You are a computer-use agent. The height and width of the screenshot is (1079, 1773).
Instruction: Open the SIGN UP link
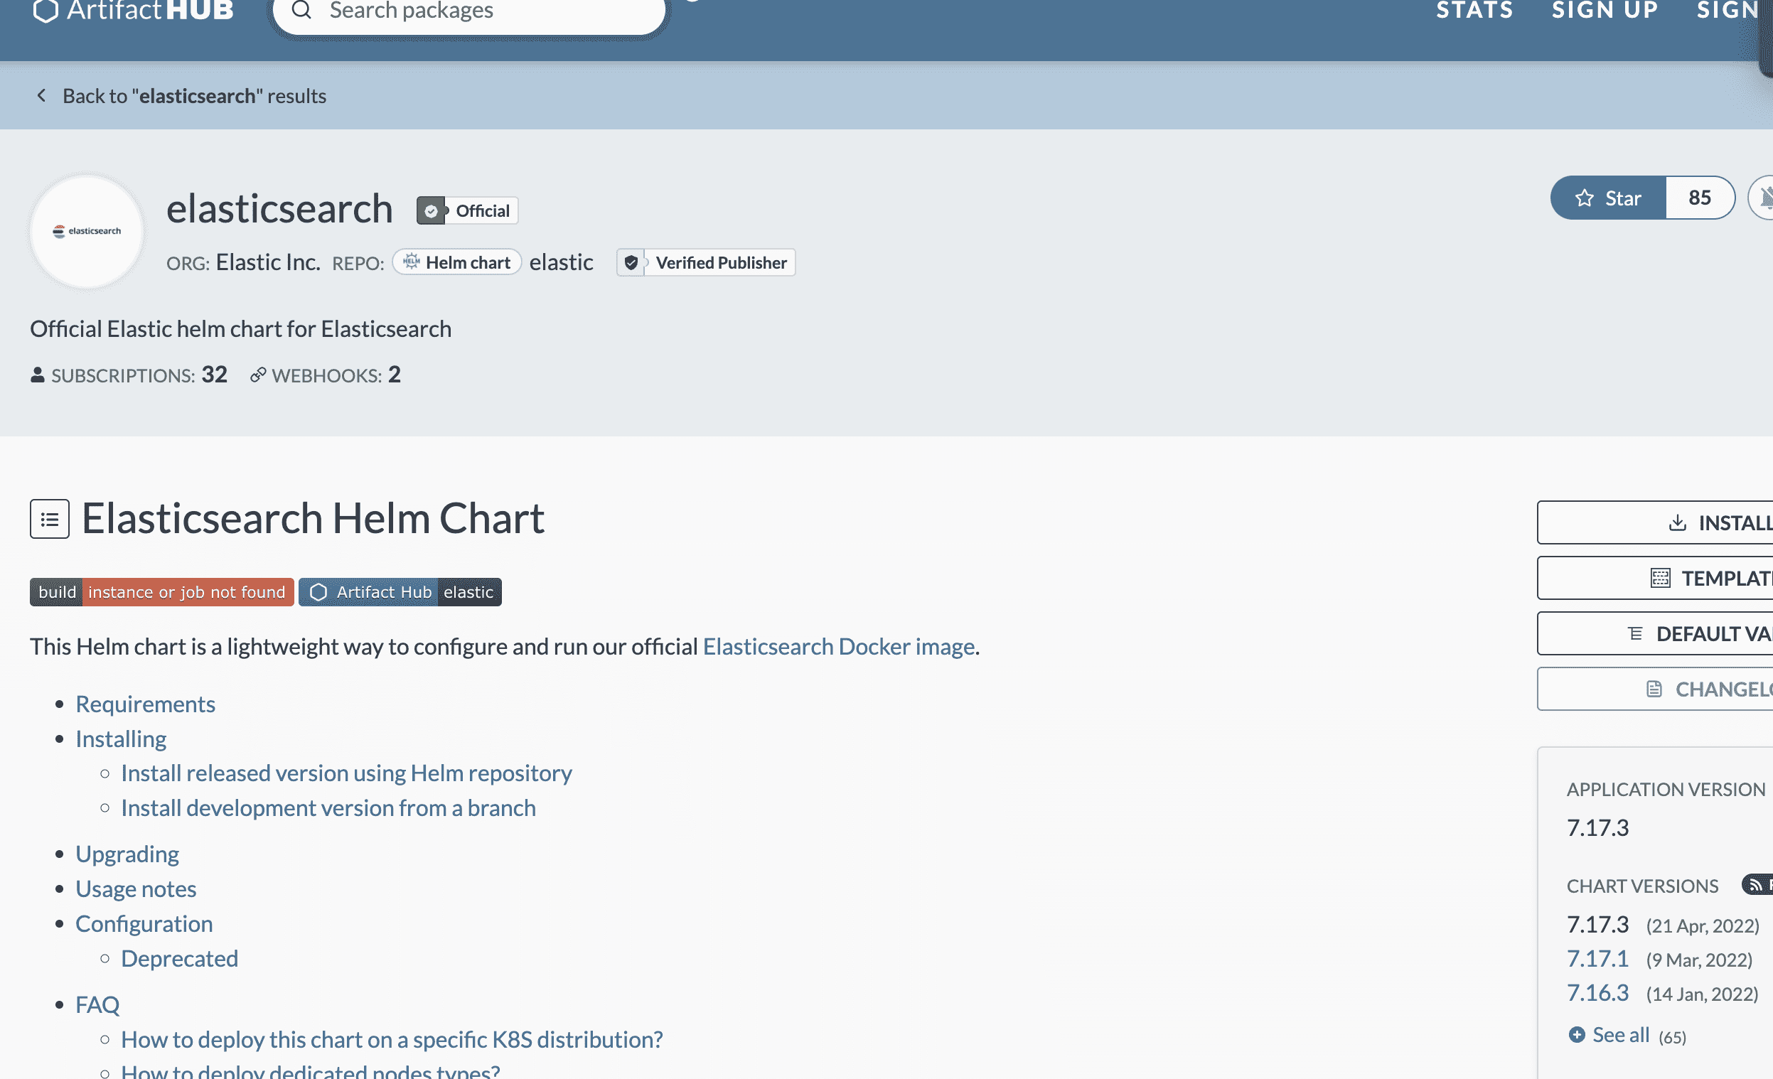tap(1605, 10)
